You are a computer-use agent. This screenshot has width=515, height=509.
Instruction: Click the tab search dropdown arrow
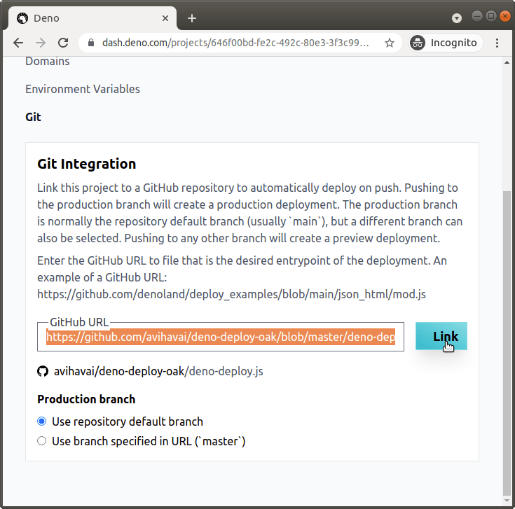click(x=457, y=18)
